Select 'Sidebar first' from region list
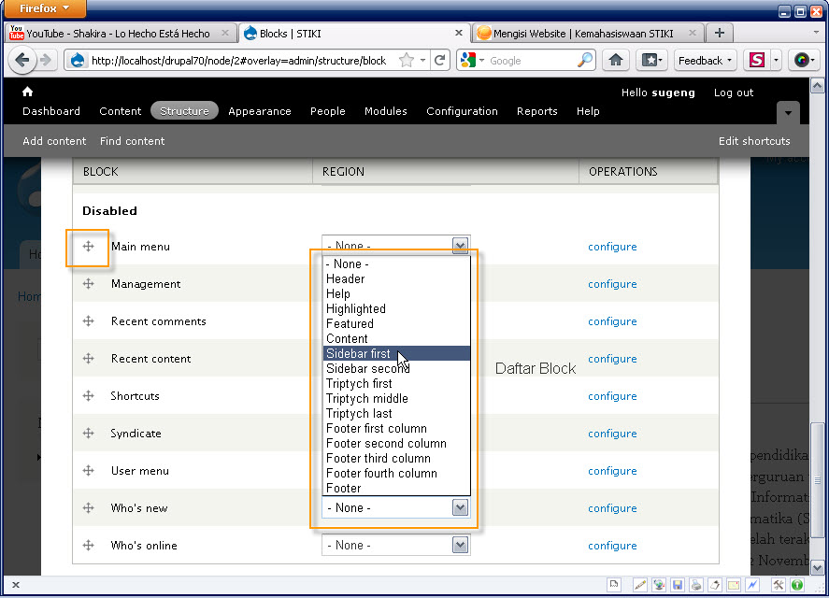 (359, 354)
